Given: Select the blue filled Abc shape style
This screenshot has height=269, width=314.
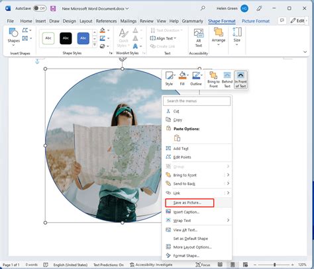Looking at the screenshot, I should coord(83,38).
